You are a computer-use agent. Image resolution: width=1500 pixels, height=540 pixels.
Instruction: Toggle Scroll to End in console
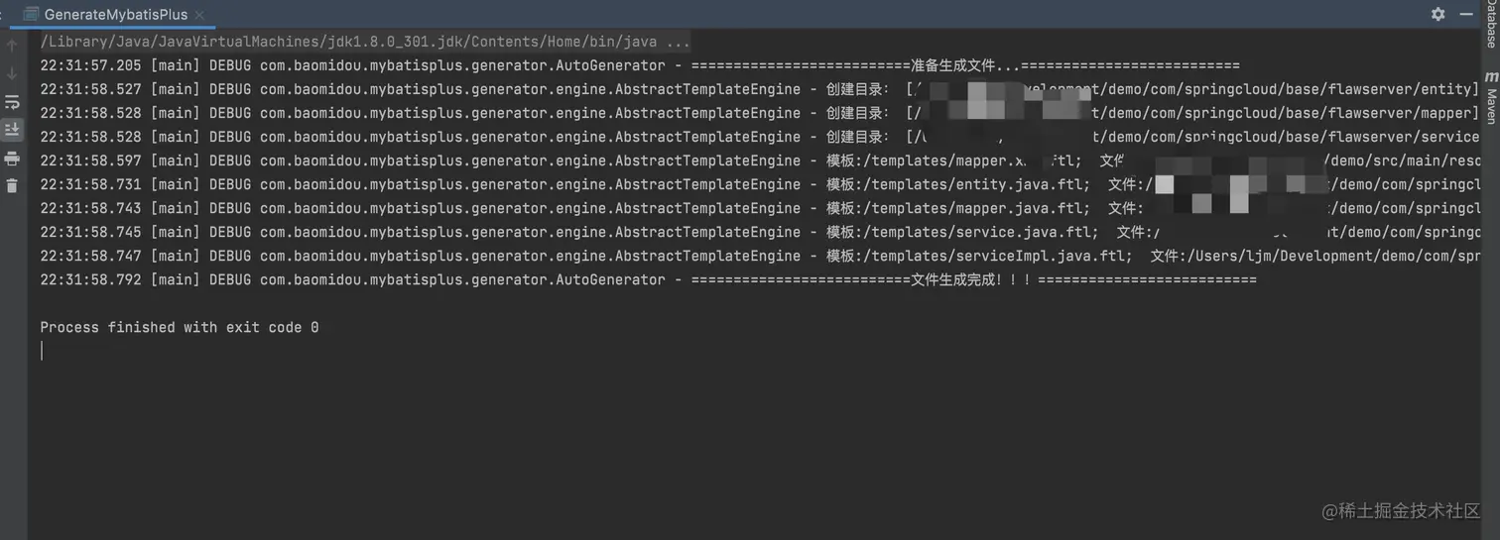coord(12,129)
